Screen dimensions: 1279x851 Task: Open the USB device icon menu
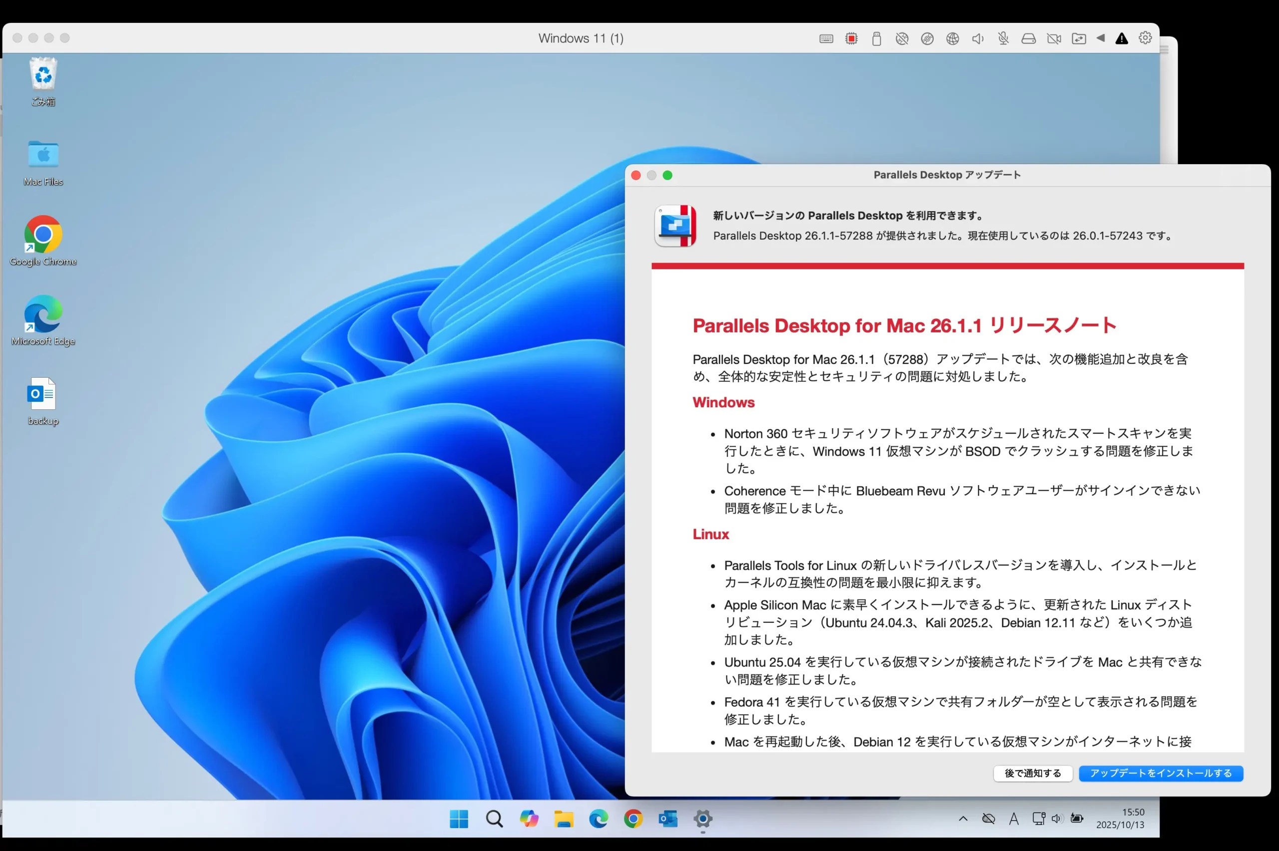pos(876,38)
